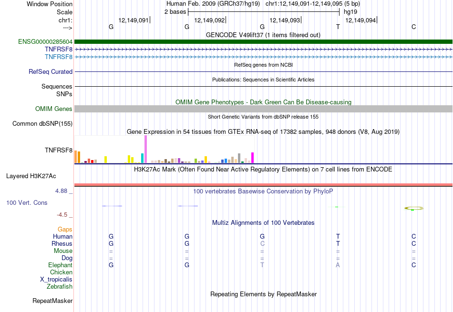Click the 100 Vert. Cons track label

click(x=27, y=202)
